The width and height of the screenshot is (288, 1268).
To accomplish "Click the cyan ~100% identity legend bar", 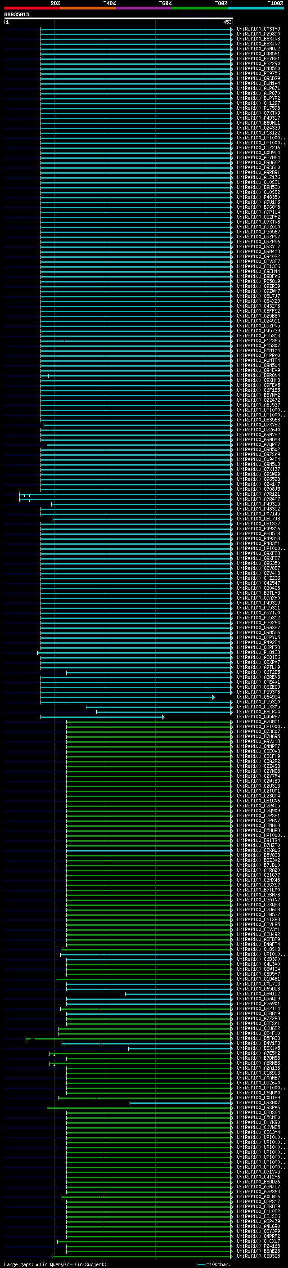I will (256, 8).
